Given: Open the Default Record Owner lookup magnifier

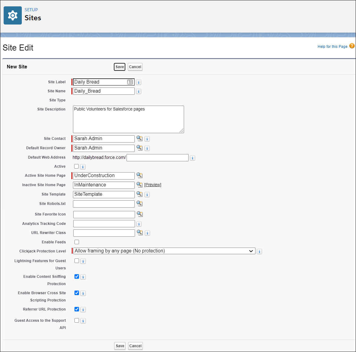Looking at the screenshot, I should pos(140,148).
